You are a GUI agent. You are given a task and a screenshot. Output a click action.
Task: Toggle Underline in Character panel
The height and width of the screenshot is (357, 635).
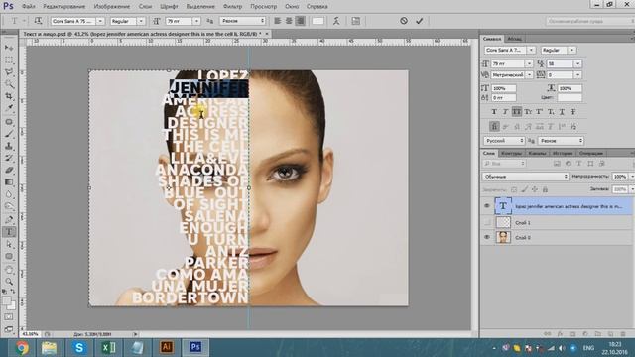(x=563, y=112)
